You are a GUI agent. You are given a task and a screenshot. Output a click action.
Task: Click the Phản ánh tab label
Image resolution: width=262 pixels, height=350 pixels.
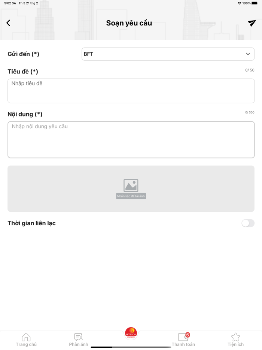point(79,344)
